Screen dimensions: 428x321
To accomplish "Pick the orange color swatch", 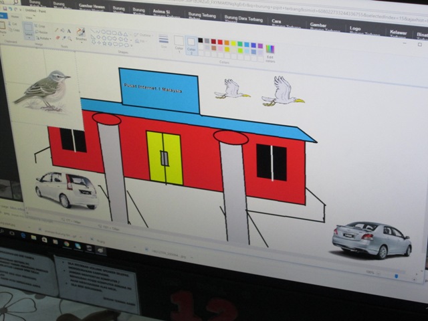I will pyautogui.click(x=227, y=42).
